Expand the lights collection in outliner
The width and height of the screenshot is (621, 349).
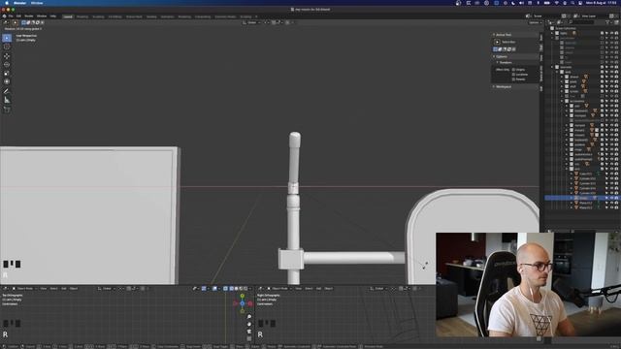(x=553, y=33)
